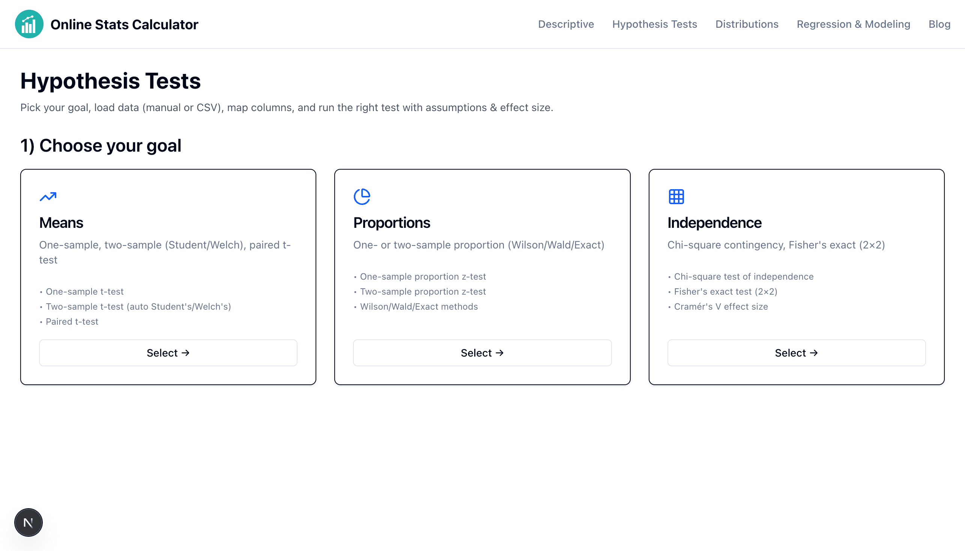Screen dimensions: 965x551
Task: Select the Independence test goal
Action: tap(796, 353)
